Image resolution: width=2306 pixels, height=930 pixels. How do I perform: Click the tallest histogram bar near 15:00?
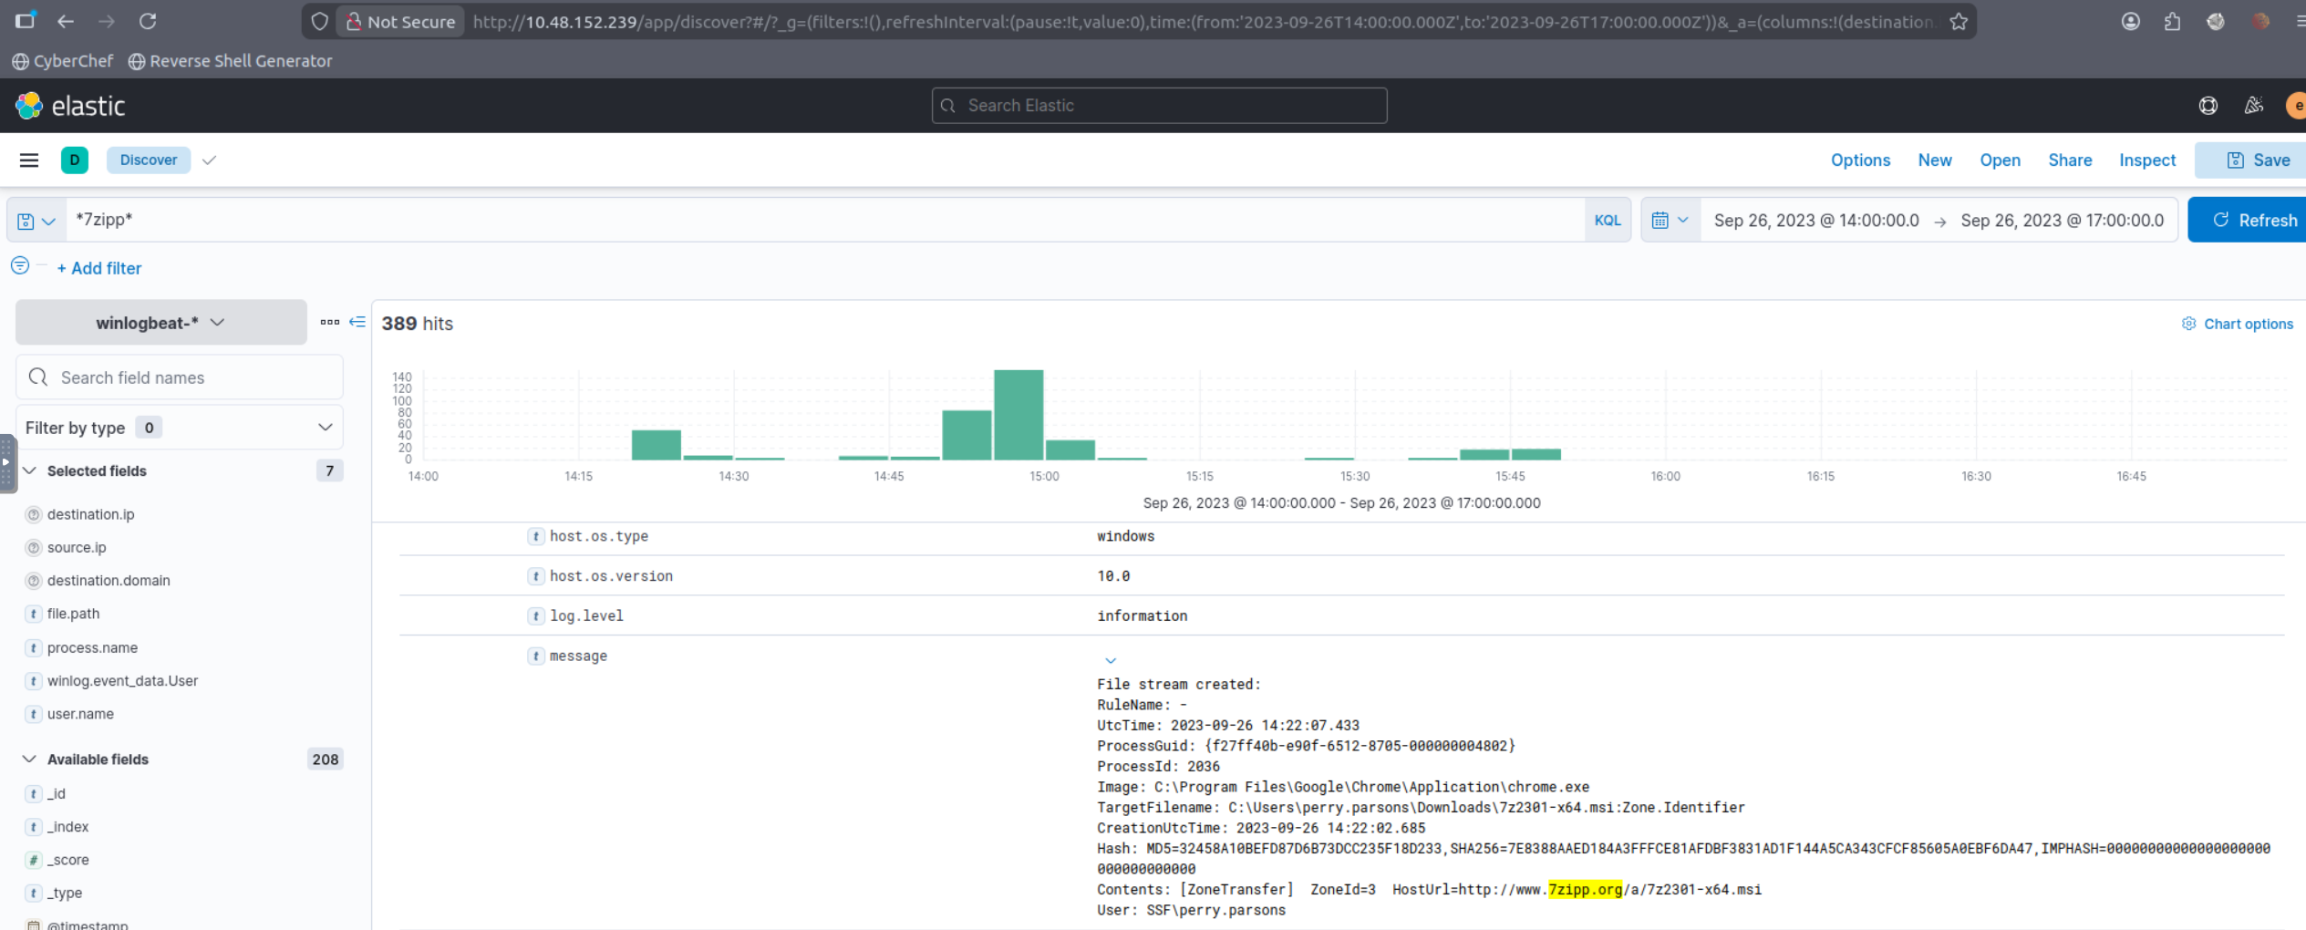pyautogui.click(x=1018, y=415)
